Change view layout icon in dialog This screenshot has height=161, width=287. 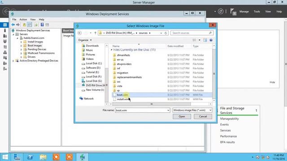194,40
